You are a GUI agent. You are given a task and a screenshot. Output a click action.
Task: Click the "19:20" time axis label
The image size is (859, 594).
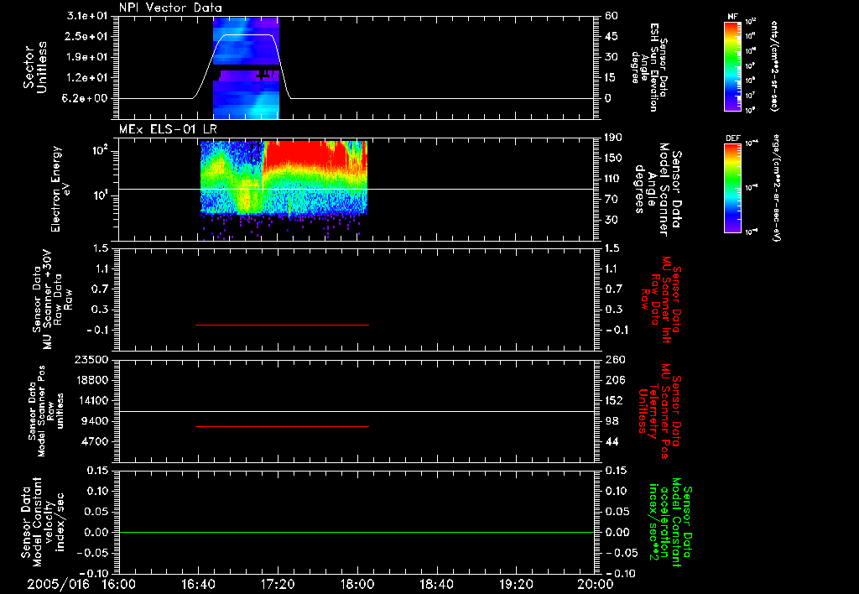(516, 584)
